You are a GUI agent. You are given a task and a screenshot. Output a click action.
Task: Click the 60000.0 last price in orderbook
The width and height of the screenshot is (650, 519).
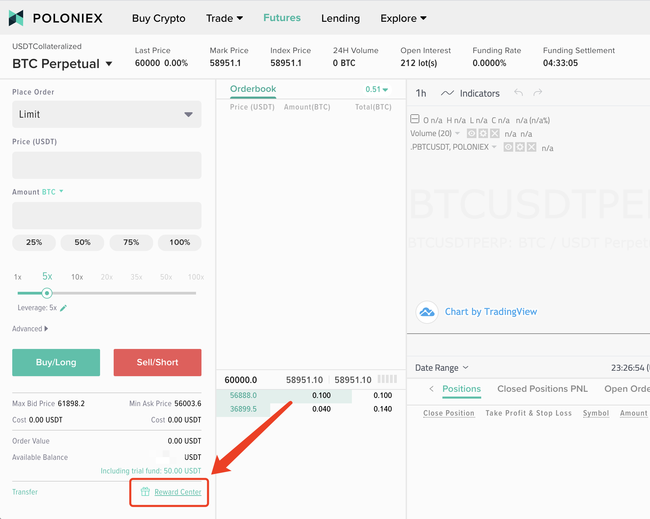point(241,380)
